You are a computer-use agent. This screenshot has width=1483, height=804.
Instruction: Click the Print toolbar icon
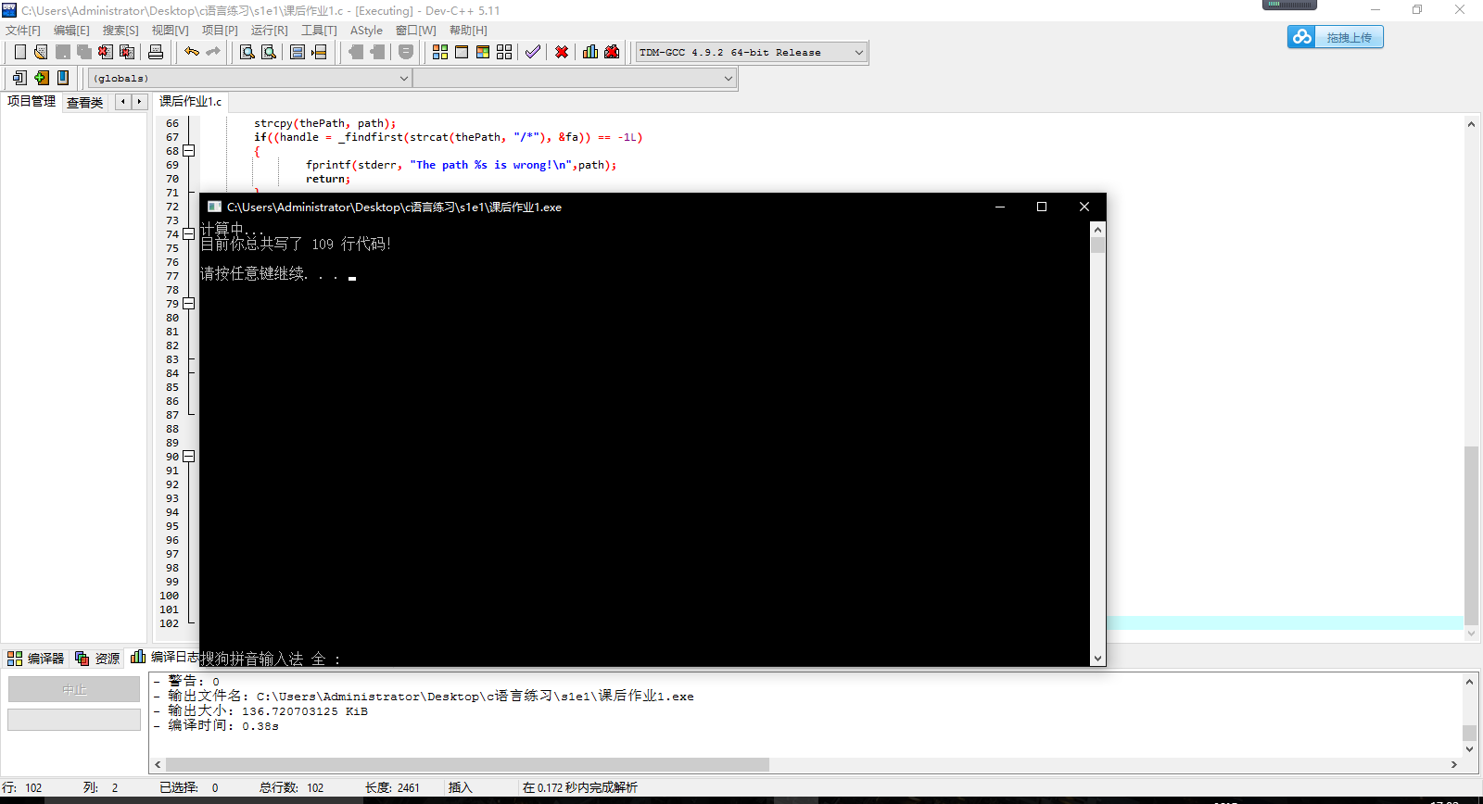156,52
